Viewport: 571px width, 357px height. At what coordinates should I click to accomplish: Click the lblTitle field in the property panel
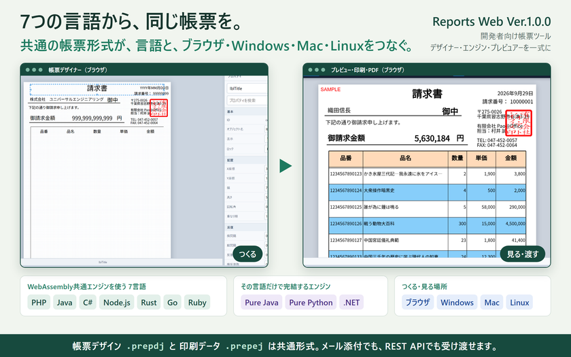coord(247,88)
